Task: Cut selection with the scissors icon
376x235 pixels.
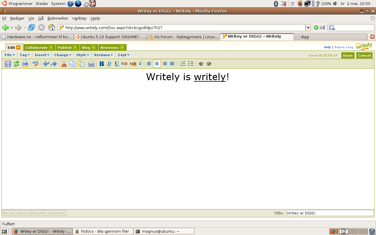Action: pos(64,64)
